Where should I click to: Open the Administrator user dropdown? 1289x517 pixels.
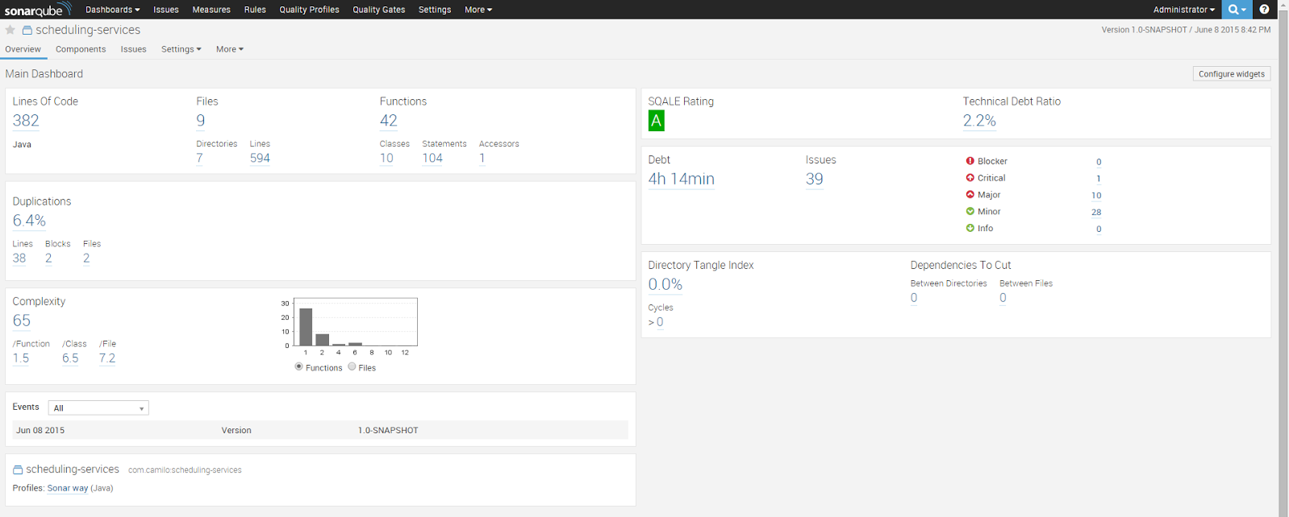pos(1183,10)
